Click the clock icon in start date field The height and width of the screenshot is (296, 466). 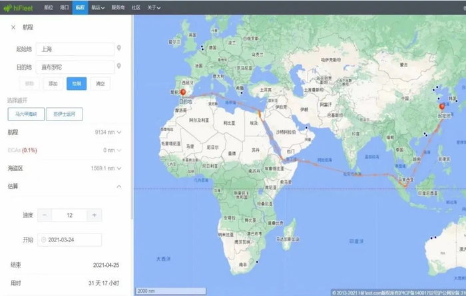pos(44,240)
